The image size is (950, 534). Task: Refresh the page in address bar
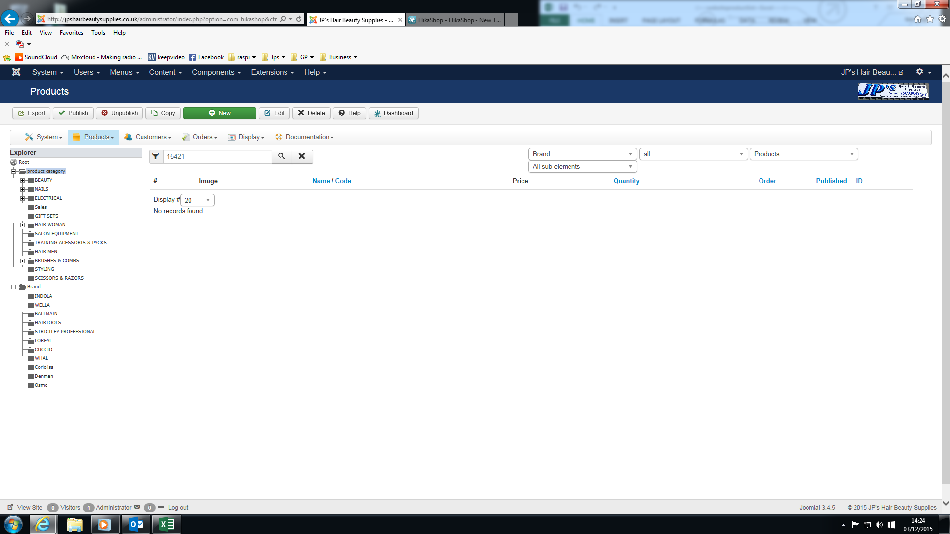click(299, 19)
